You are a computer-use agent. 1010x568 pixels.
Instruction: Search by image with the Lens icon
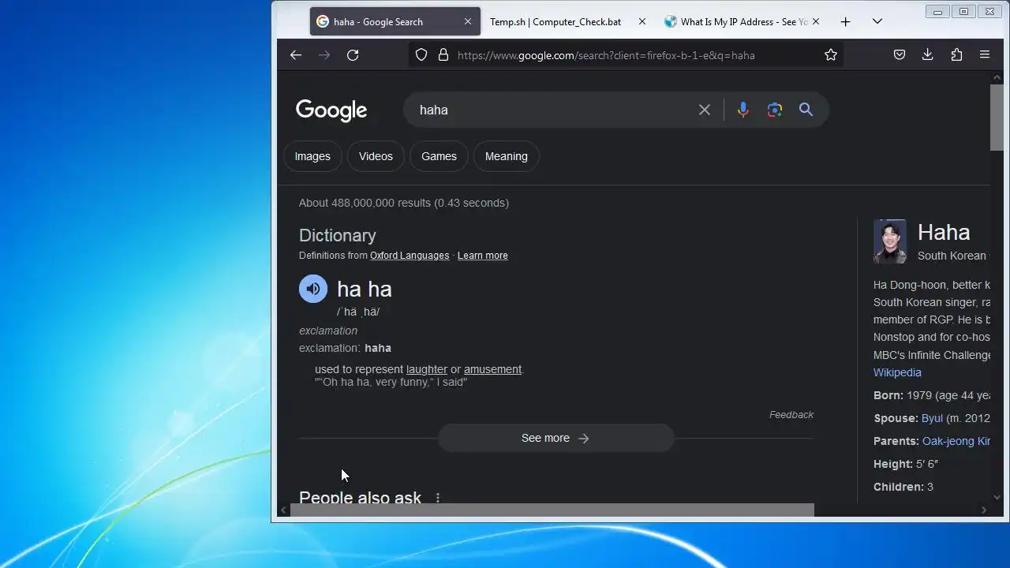(775, 110)
